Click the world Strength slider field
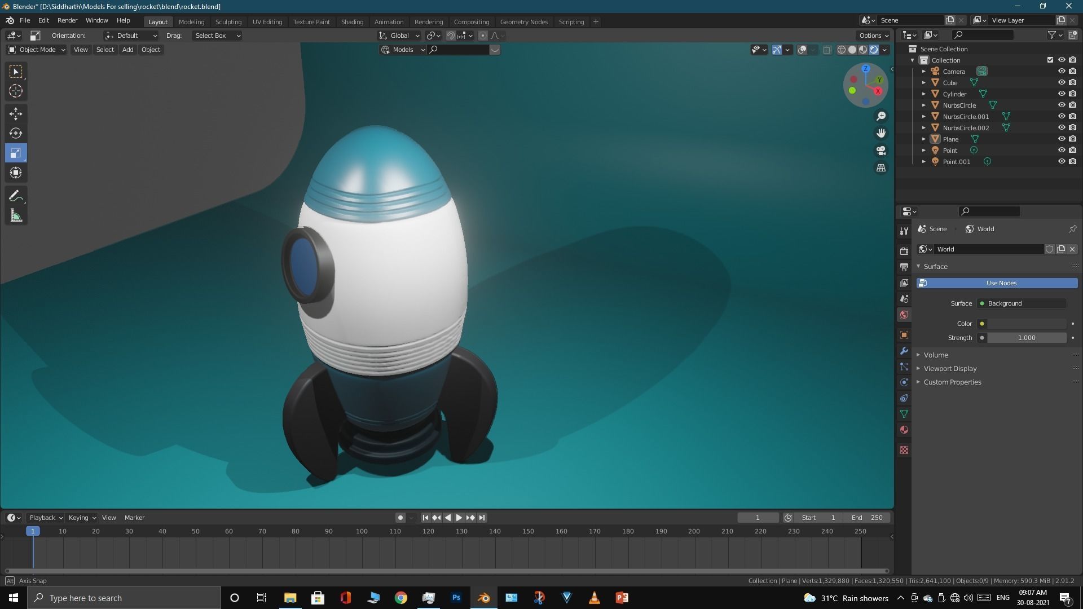1083x609 pixels. coord(1026,338)
